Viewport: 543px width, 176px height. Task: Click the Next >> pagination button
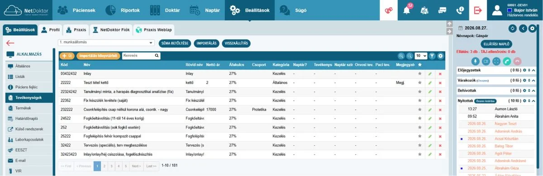pyautogui.click(x=136, y=166)
